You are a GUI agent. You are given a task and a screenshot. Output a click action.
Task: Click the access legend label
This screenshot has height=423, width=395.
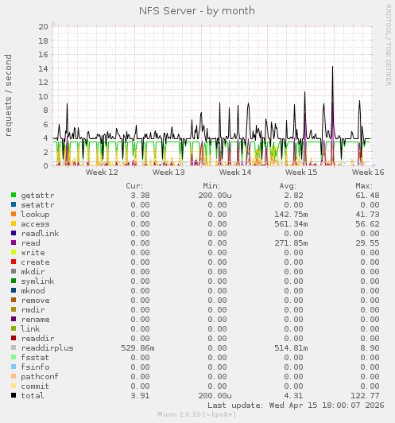(x=35, y=224)
